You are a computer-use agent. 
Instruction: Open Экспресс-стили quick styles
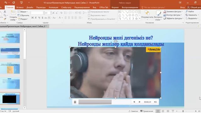[x=158, y=16]
